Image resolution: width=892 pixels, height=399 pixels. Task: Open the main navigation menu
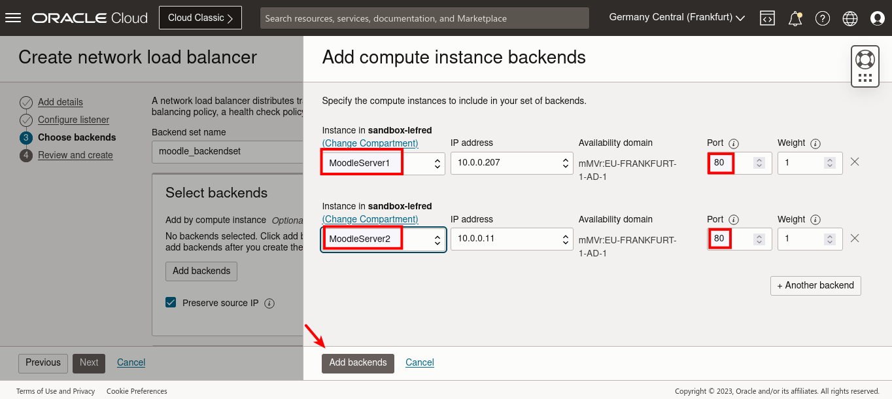(x=13, y=18)
